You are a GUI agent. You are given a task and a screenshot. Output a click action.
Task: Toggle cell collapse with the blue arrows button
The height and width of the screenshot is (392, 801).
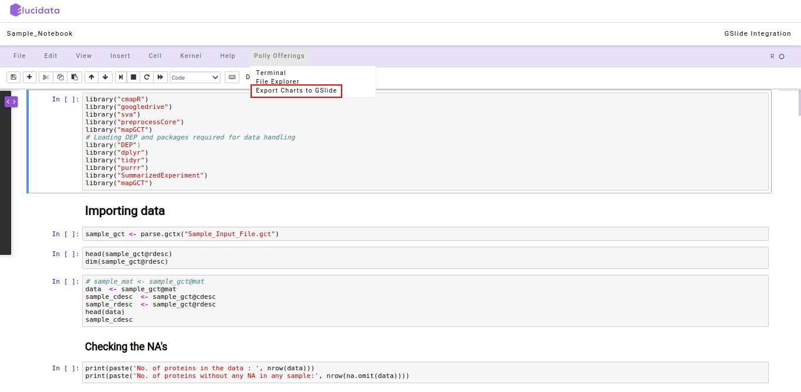[x=11, y=101]
